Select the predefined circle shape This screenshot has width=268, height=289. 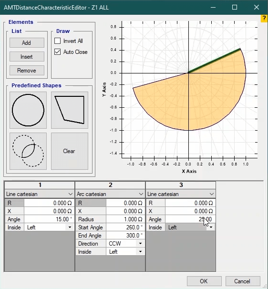tap(28, 110)
